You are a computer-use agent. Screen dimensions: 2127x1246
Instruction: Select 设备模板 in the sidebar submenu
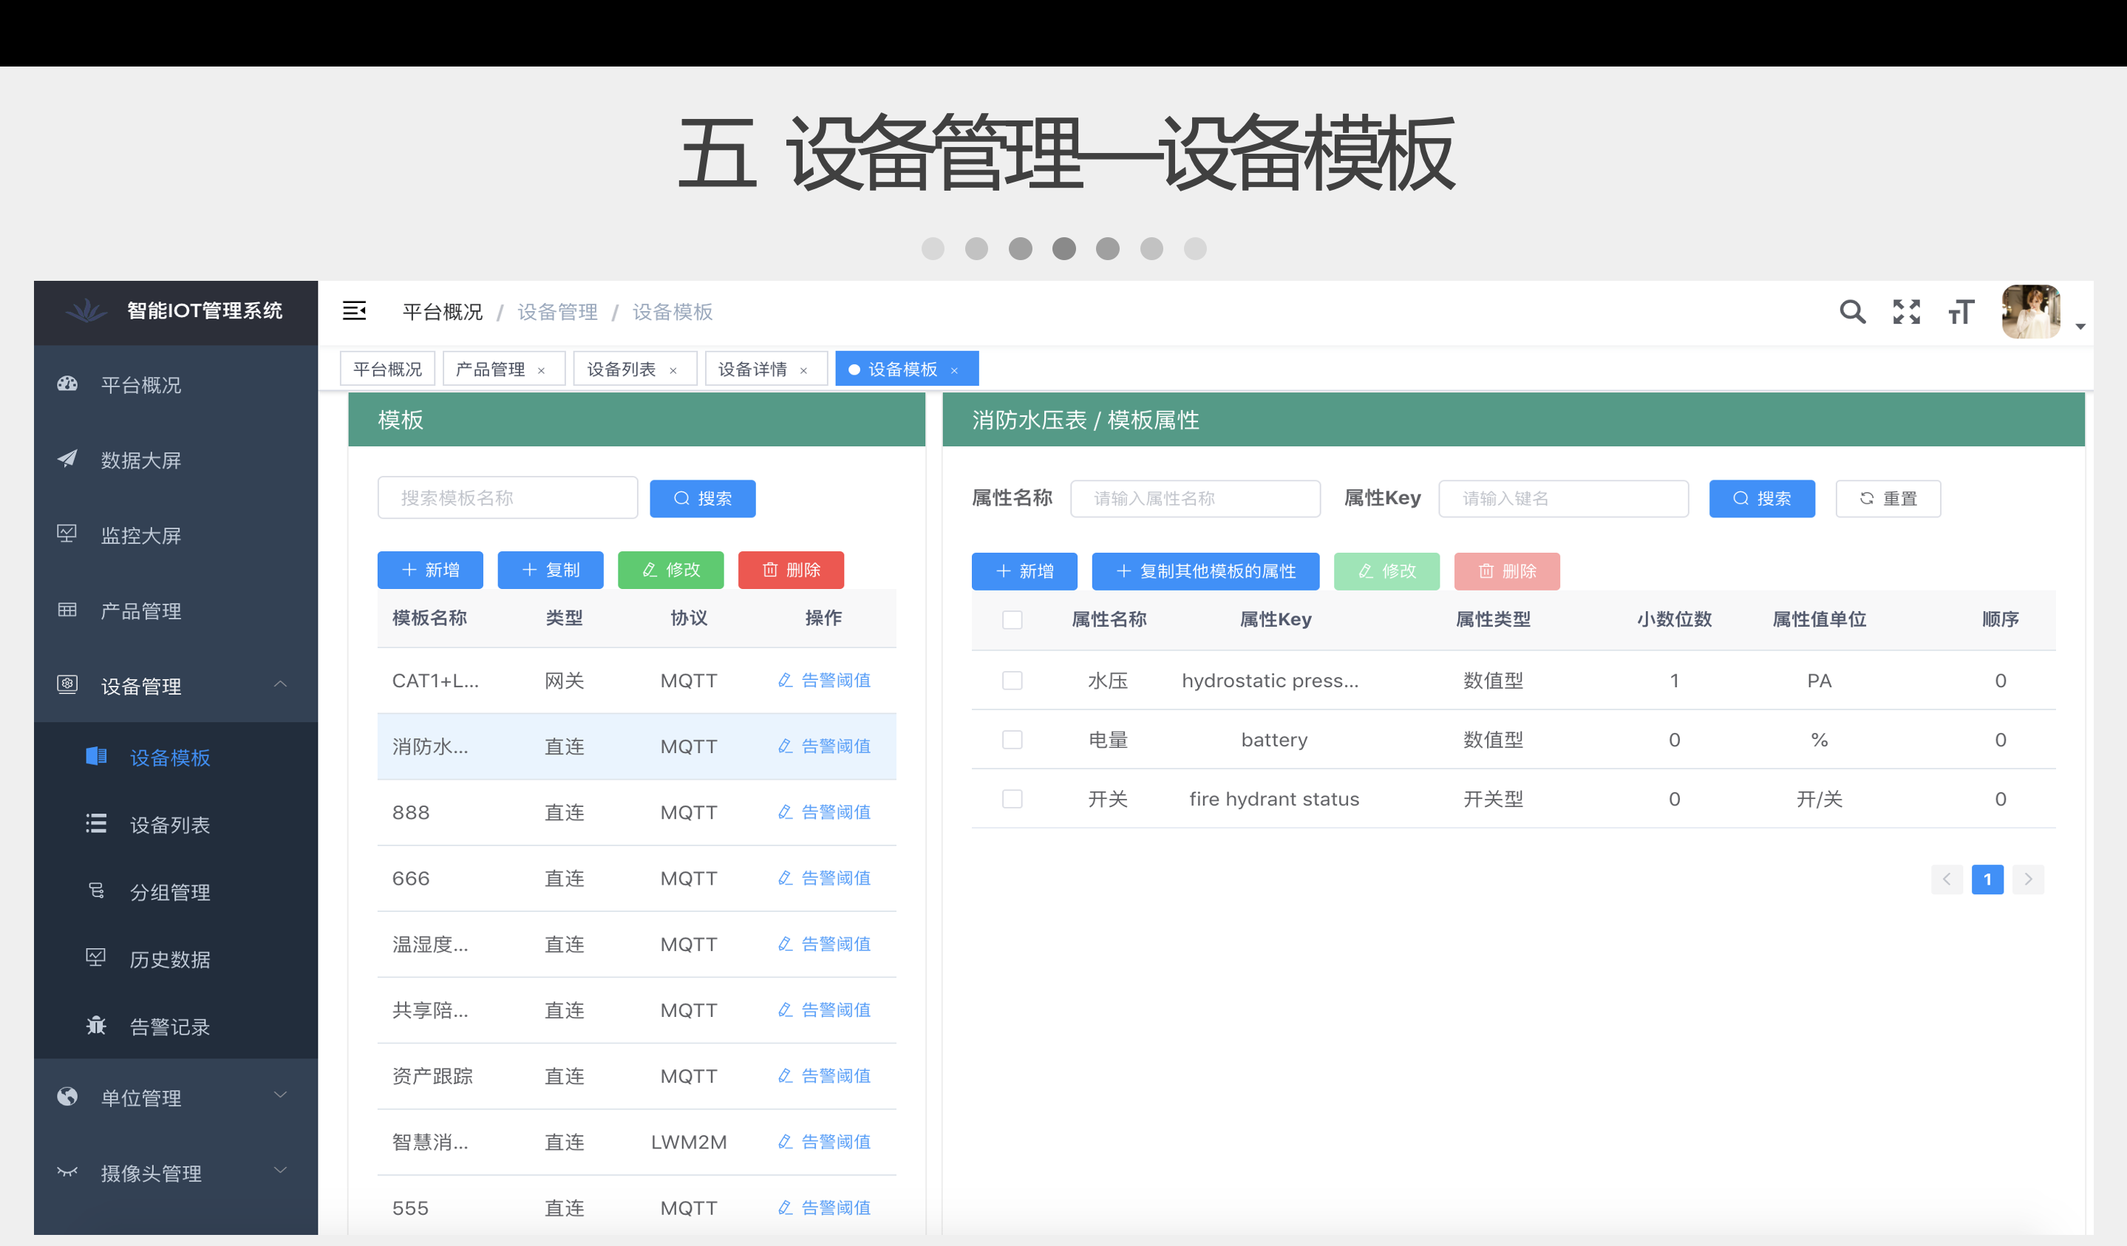point(176,758)
